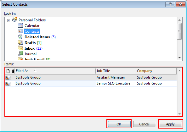Click the Cancel button
Viewport: 187px width, 132px height.
(x=144, y=124)
